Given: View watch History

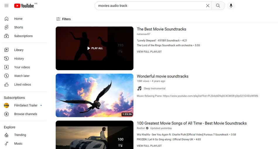Looking at the screenshot, I should tap(19, 58).
